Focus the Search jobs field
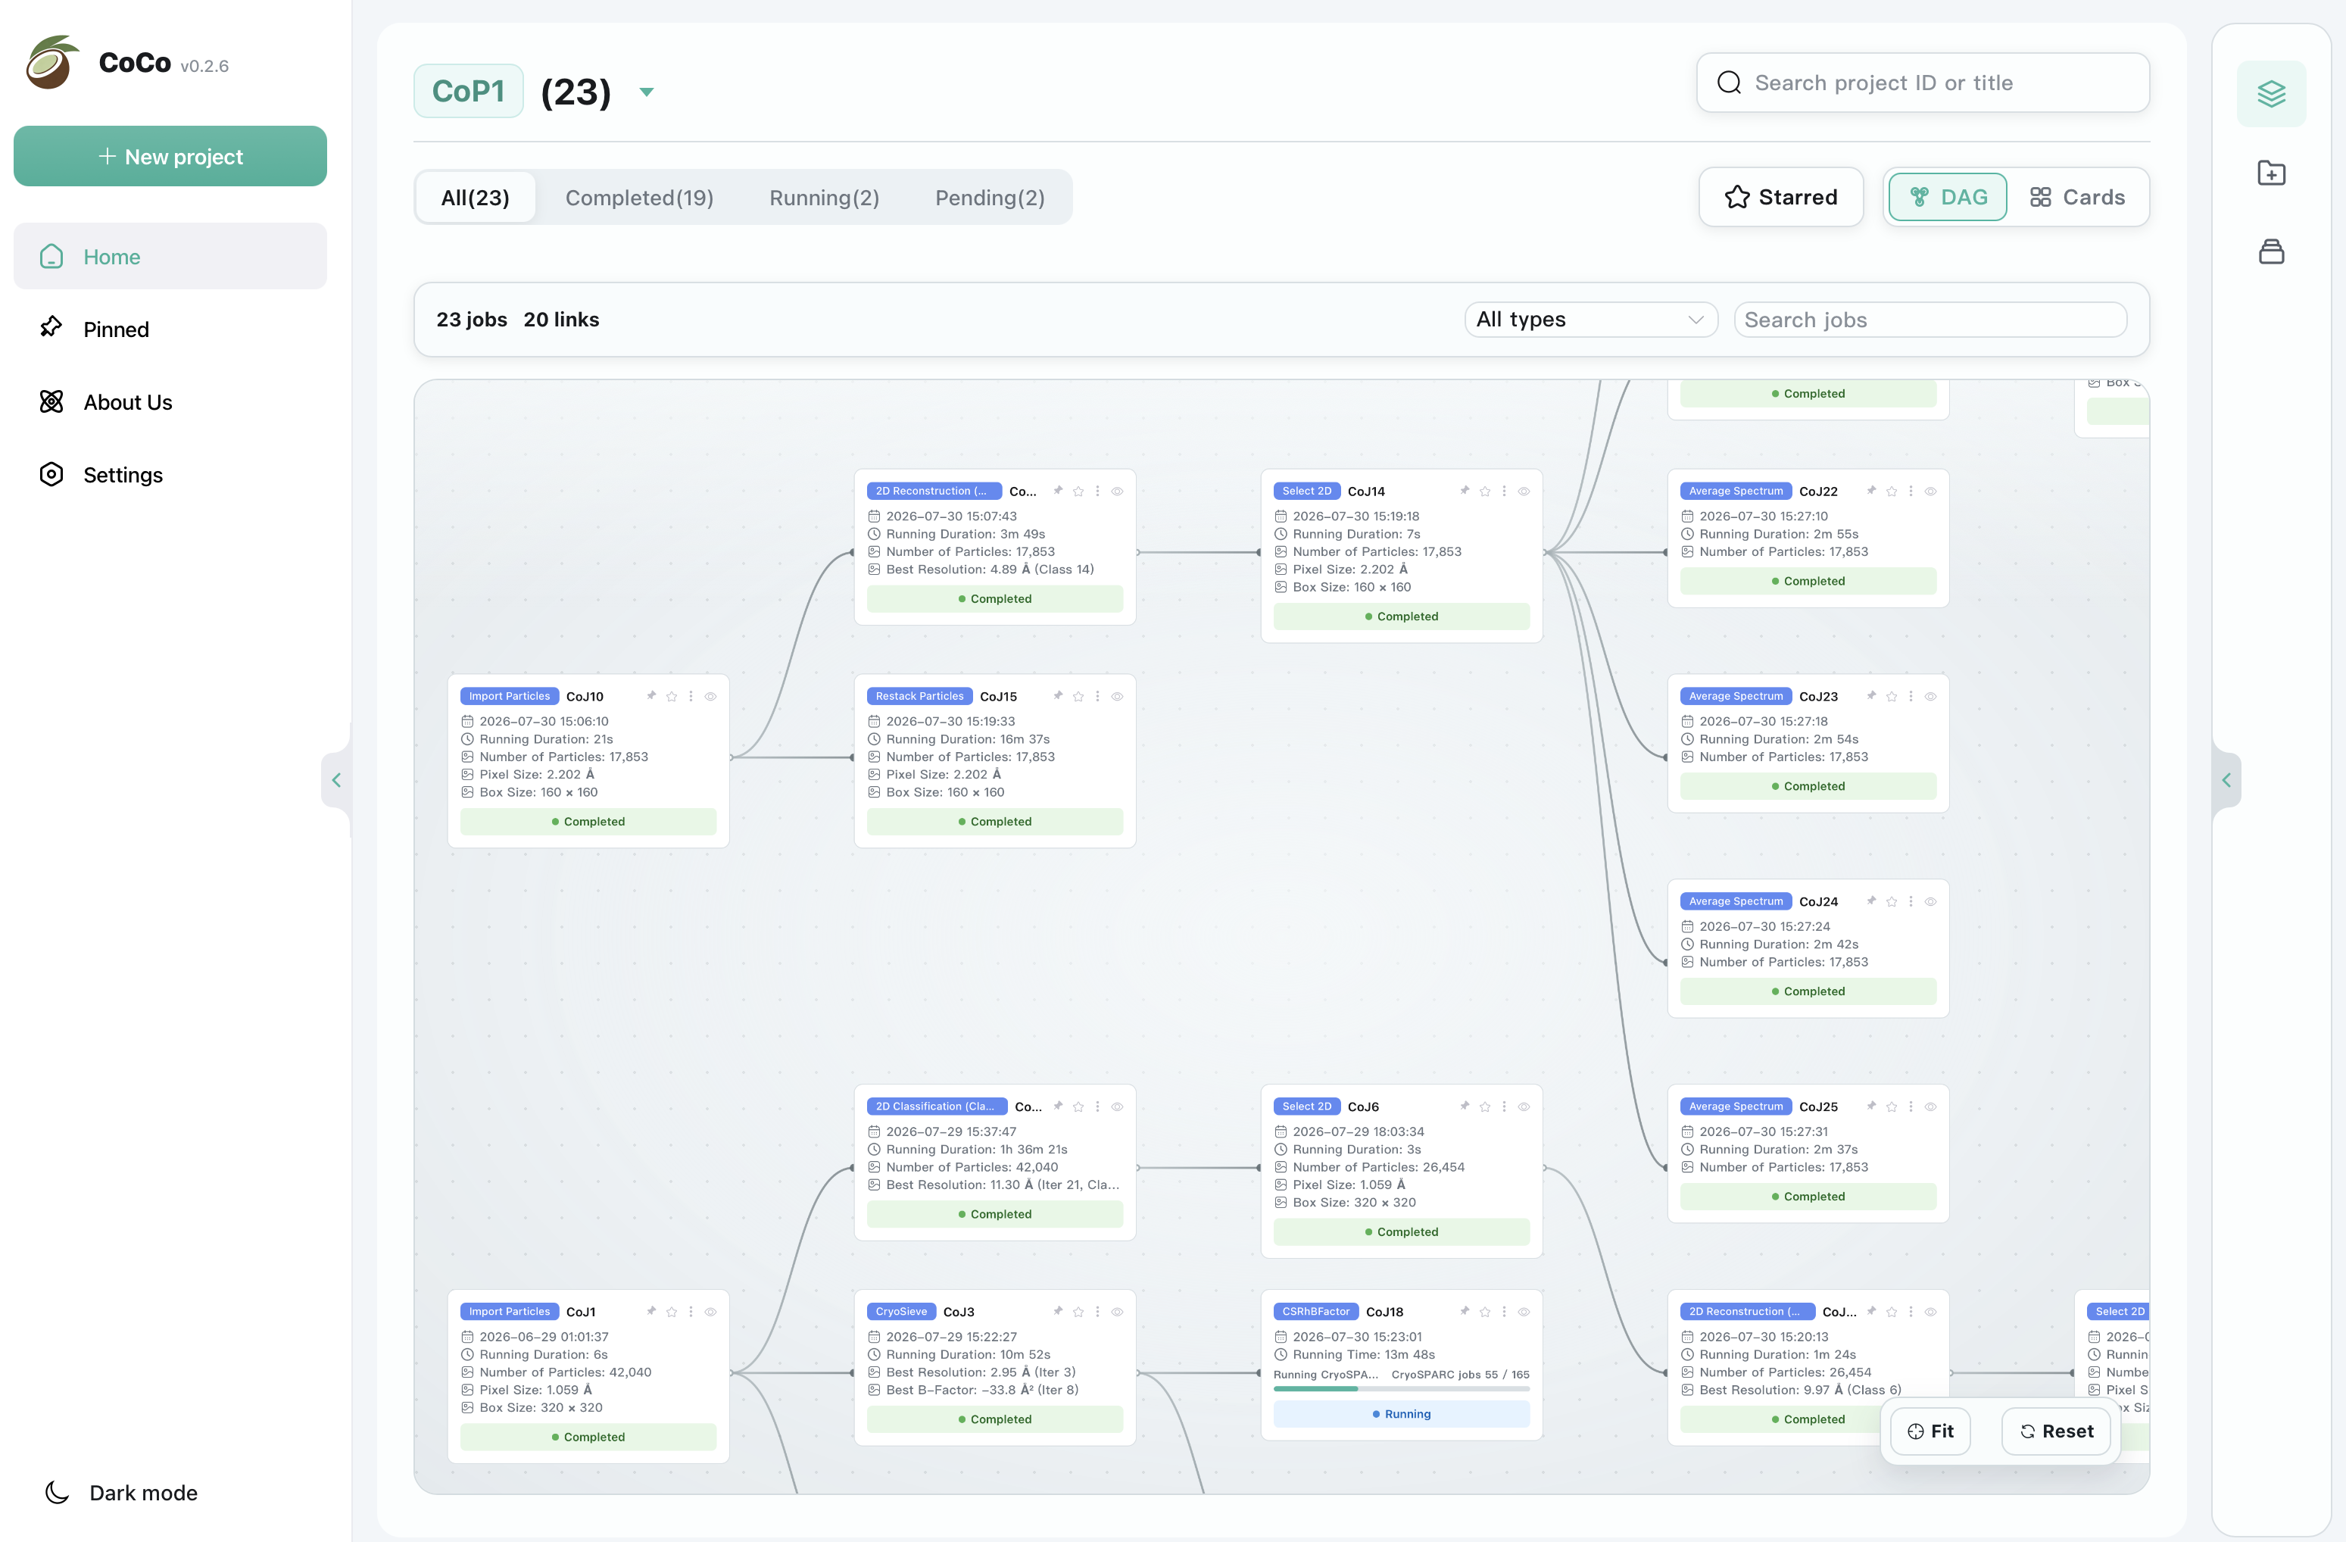The height and width of the screenshot is (1542, 2346). (1929, 320)
